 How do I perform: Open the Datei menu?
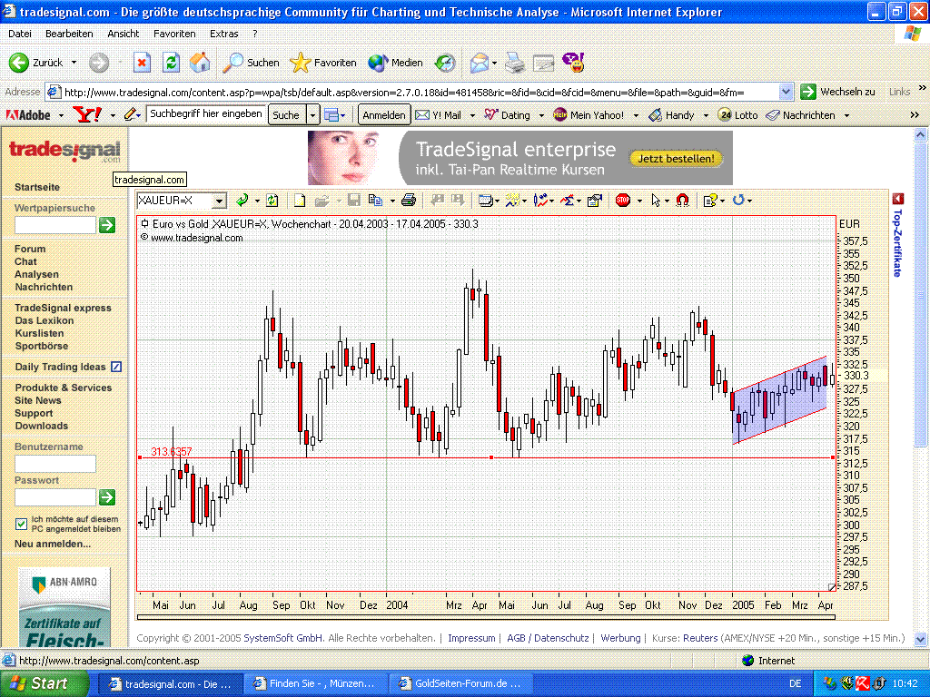20,34
